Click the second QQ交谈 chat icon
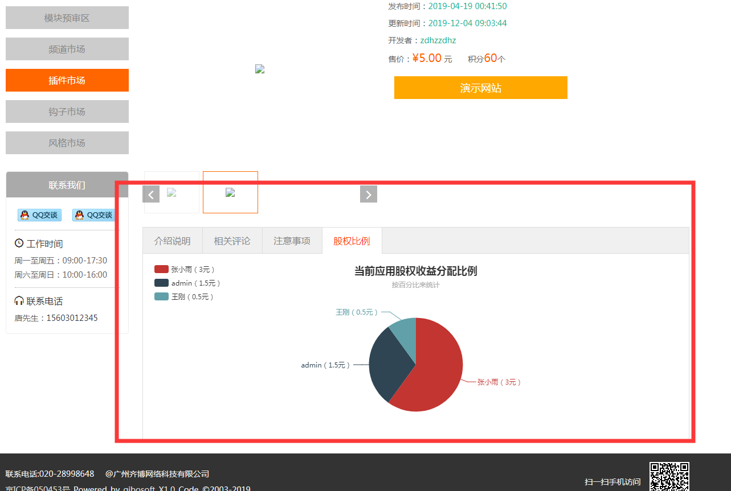Image resolution: width=731 pixels, height=491 pixels. tap(93, 215)
